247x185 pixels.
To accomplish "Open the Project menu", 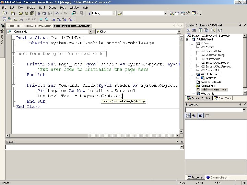I will 31,8.
